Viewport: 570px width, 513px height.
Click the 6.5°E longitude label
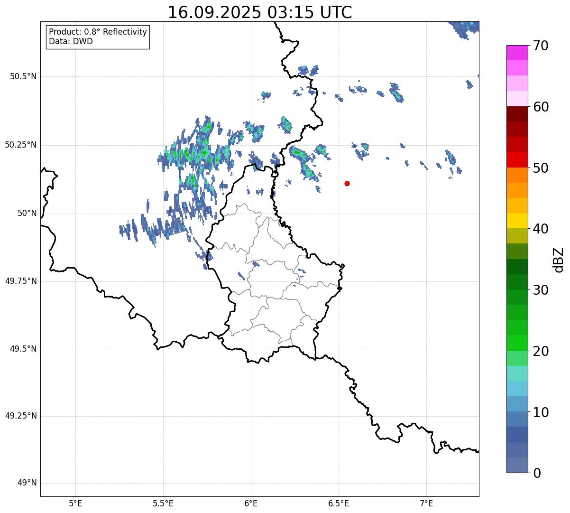[339, 504]
